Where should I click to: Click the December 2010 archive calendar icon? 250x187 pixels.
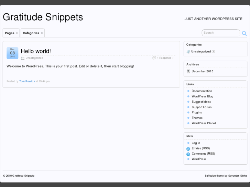(x=188, y=71)
